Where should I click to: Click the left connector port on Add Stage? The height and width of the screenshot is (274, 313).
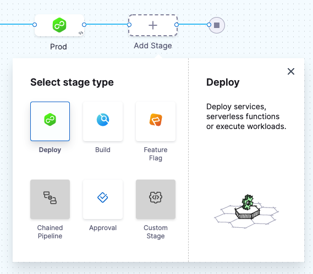(x=129, y=25)
